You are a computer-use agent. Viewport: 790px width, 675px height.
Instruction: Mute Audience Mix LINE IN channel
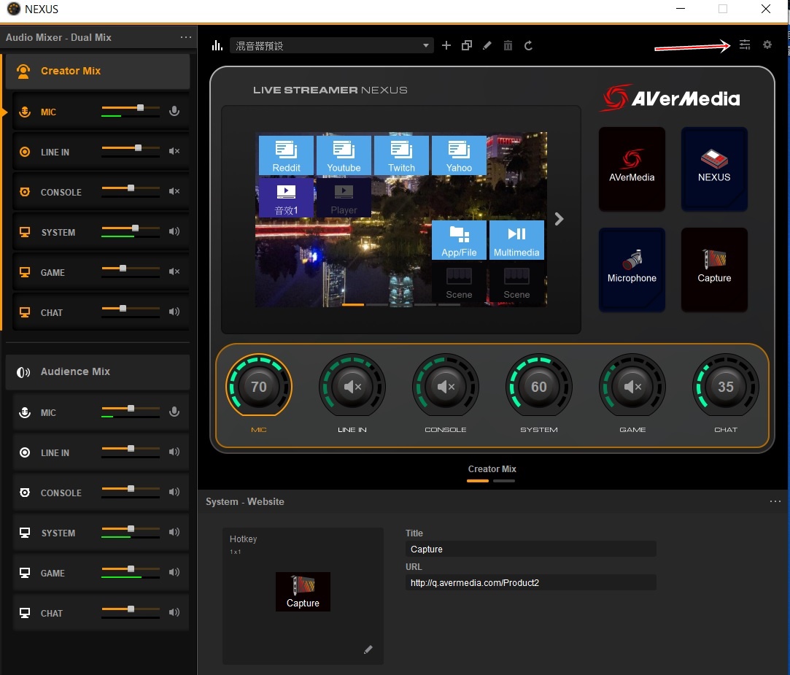(x=174, y=452)
